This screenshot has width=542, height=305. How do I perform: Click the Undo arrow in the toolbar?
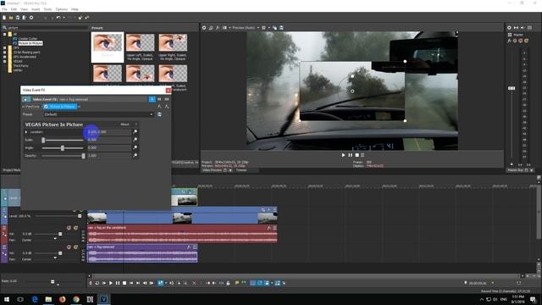pos(58,17)
